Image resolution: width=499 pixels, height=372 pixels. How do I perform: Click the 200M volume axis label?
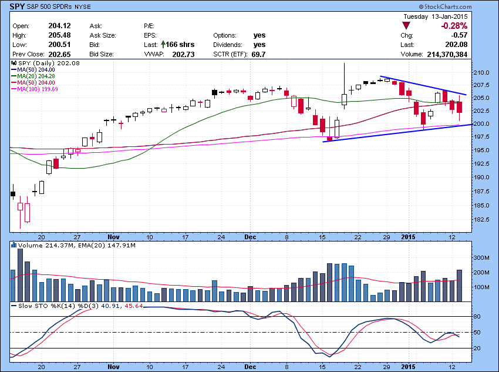click(x=481, y=272)
